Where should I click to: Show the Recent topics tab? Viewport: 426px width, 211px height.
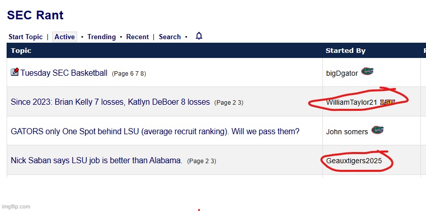pos(138,37)
